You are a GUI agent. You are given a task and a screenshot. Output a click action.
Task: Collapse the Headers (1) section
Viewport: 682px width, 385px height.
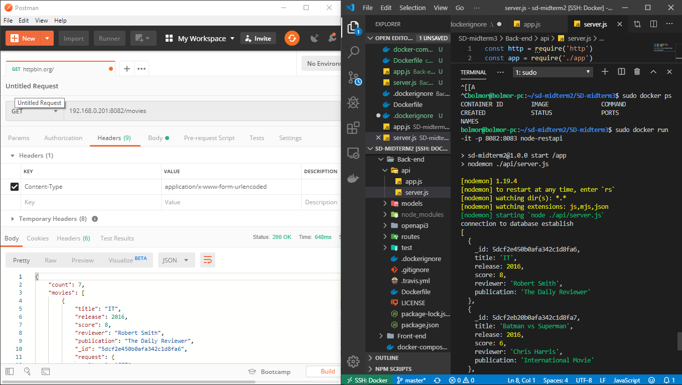pos(13,156)
